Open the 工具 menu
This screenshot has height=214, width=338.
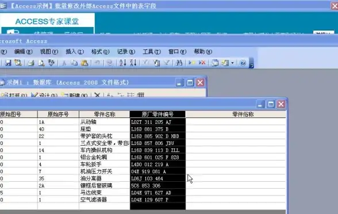(152, 52)
